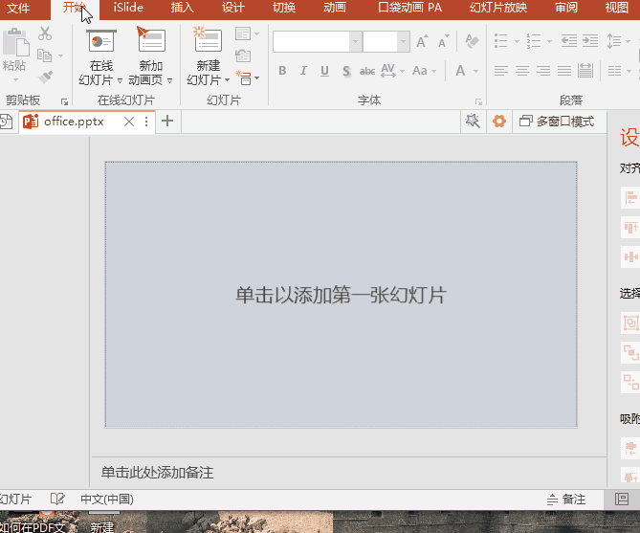
Task: Center align text
Action: (522, 71)
